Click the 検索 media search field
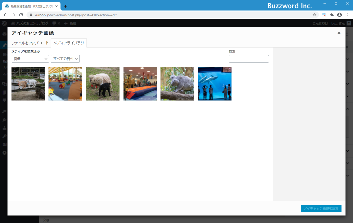This screenshot has height=223, width=353. 248,59
